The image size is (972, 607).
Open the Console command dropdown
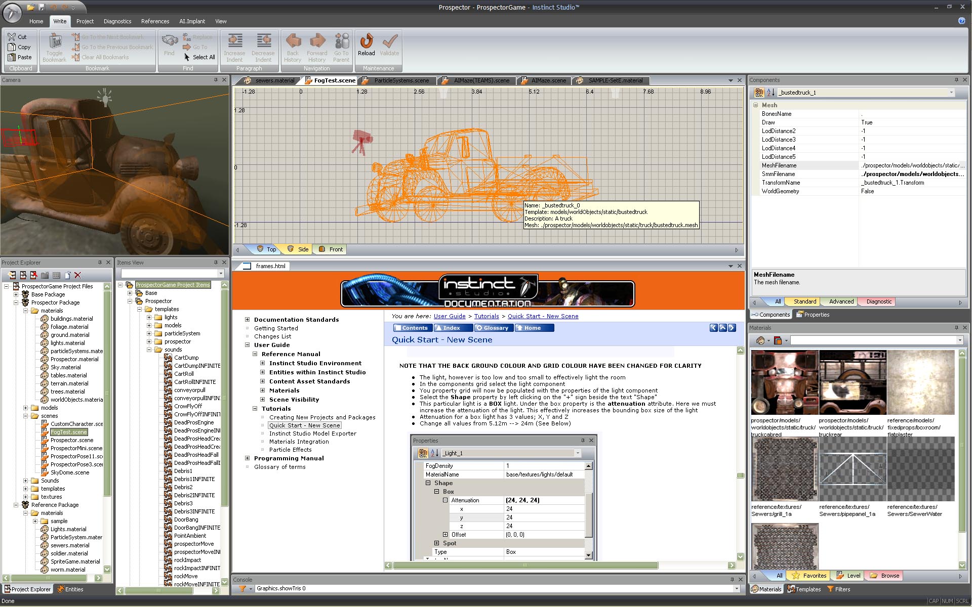(x=737, y=589)
